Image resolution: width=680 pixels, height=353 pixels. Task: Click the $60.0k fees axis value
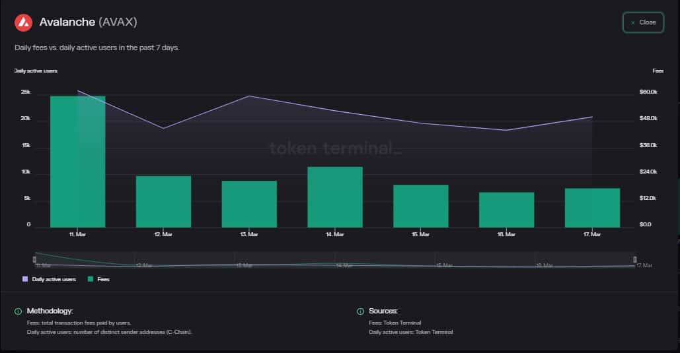tap(648, 92)
